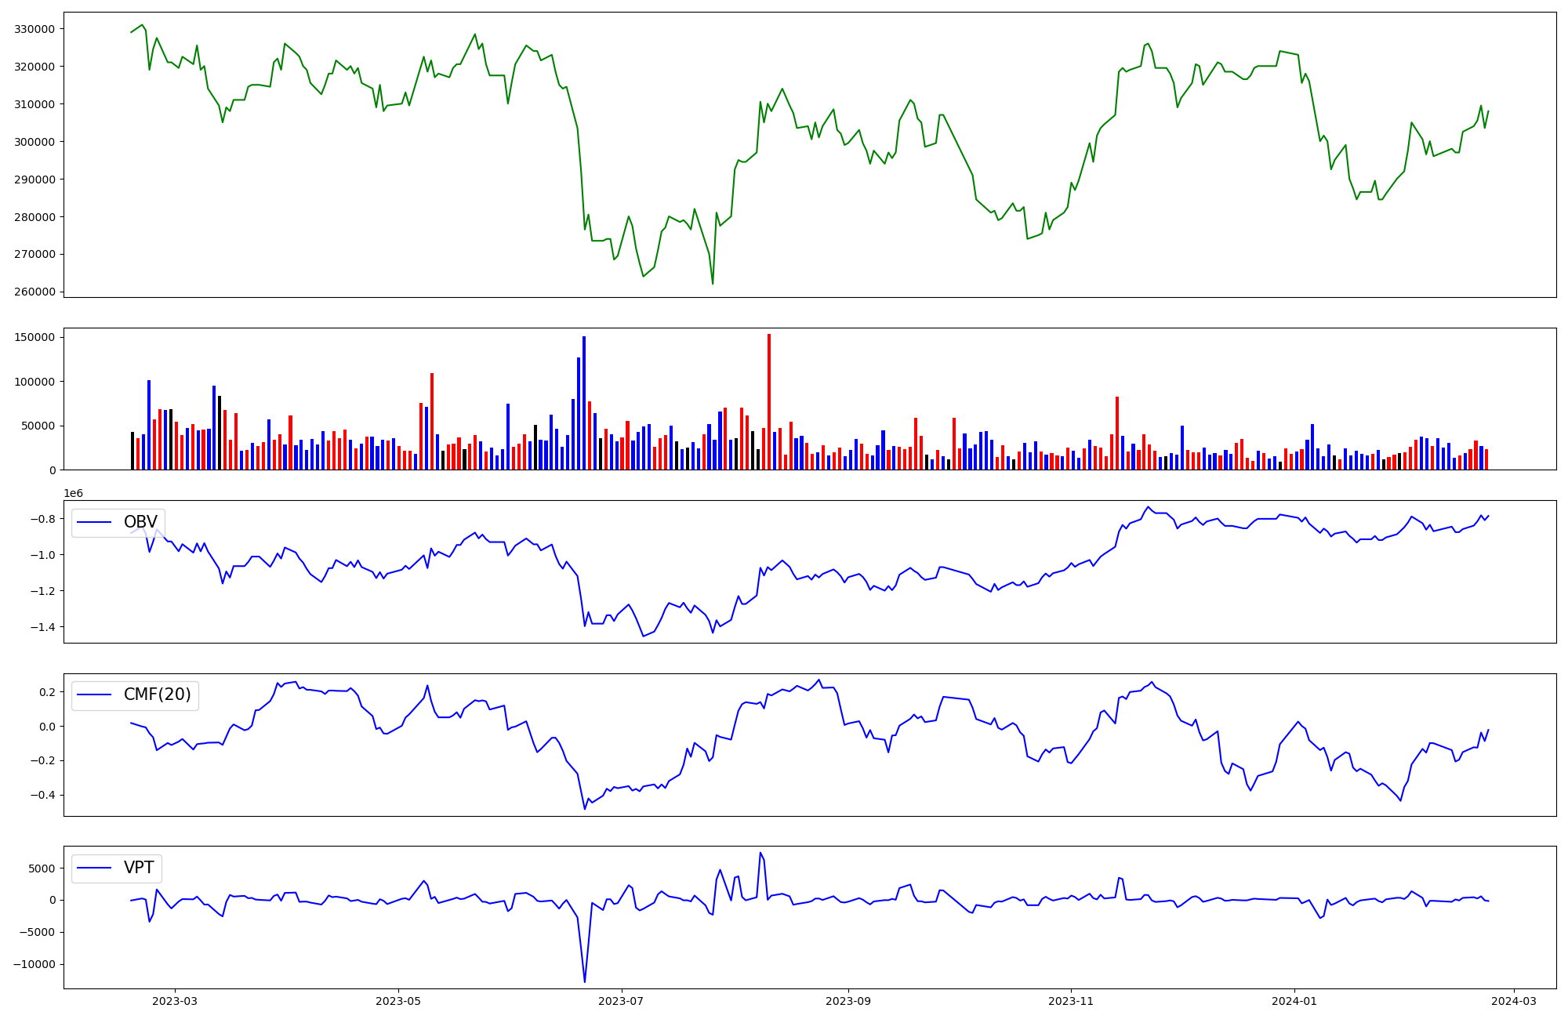Image resolution: width=1568 pixels, height=1019 pixels.
Task: Click the 260000 price axis label
Action: (x=34, y=292)
